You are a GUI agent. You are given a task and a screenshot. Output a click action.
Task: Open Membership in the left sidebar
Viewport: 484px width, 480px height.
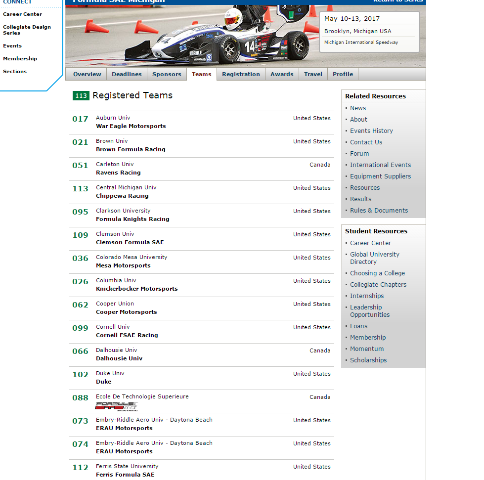coord(20,59)
